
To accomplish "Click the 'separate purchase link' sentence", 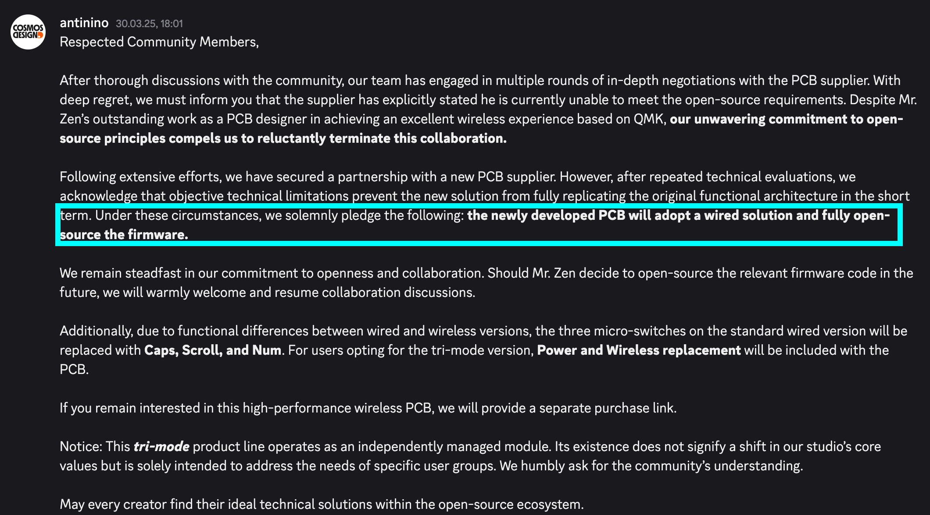I will tap(368, 408).
